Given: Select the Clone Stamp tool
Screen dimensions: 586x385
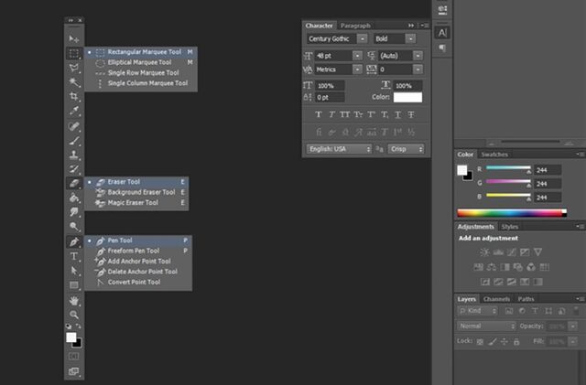Looking at the screenshot, I should click(74, 155).
